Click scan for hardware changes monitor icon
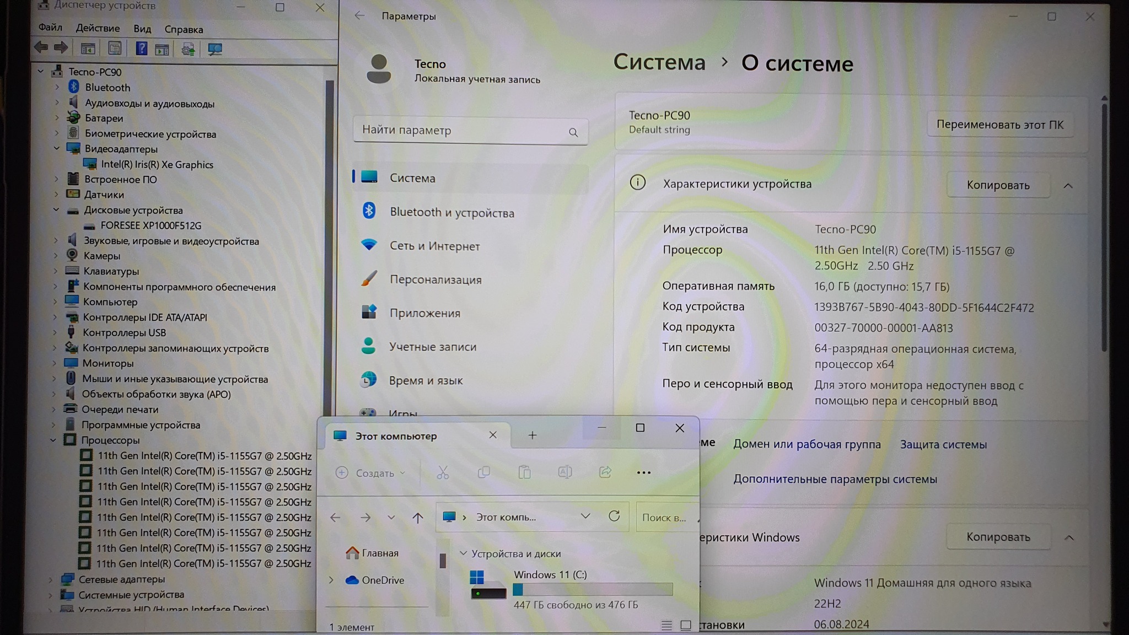1129x635 pixels. click(x=214, y=49)
